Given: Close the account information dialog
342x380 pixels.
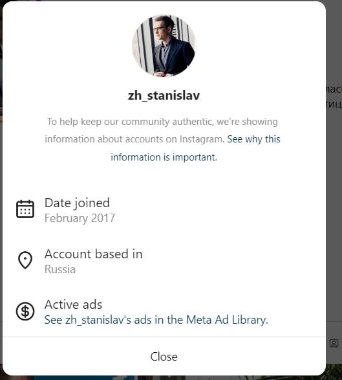Looking at the screenshot, I should [164, 357].
